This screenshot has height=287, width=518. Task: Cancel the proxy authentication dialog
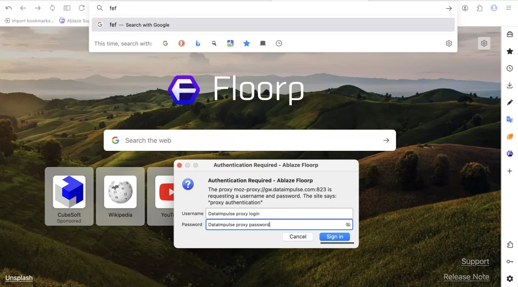(297, 237)
